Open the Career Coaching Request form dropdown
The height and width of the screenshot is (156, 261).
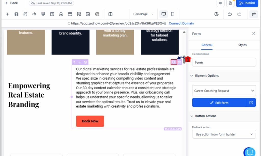[224, 91]
